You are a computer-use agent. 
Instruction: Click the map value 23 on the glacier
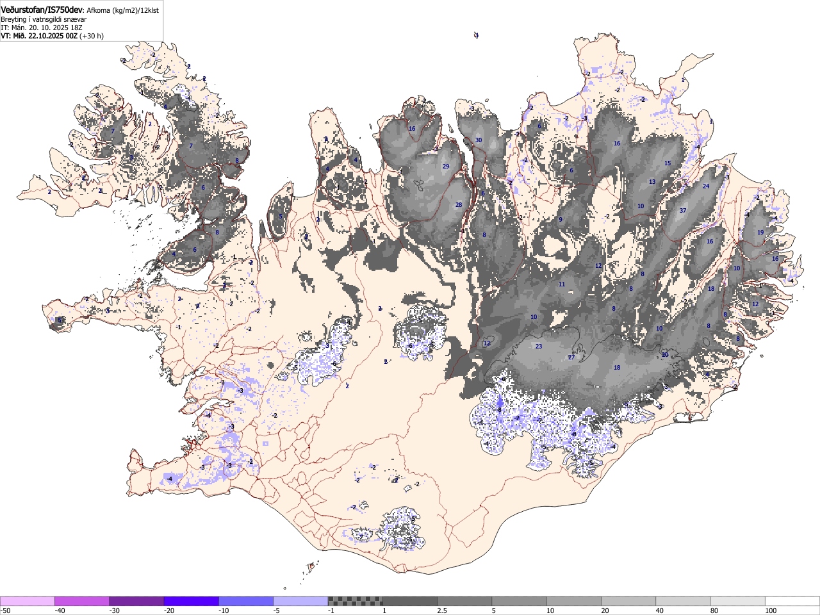[x=539, y=347]
